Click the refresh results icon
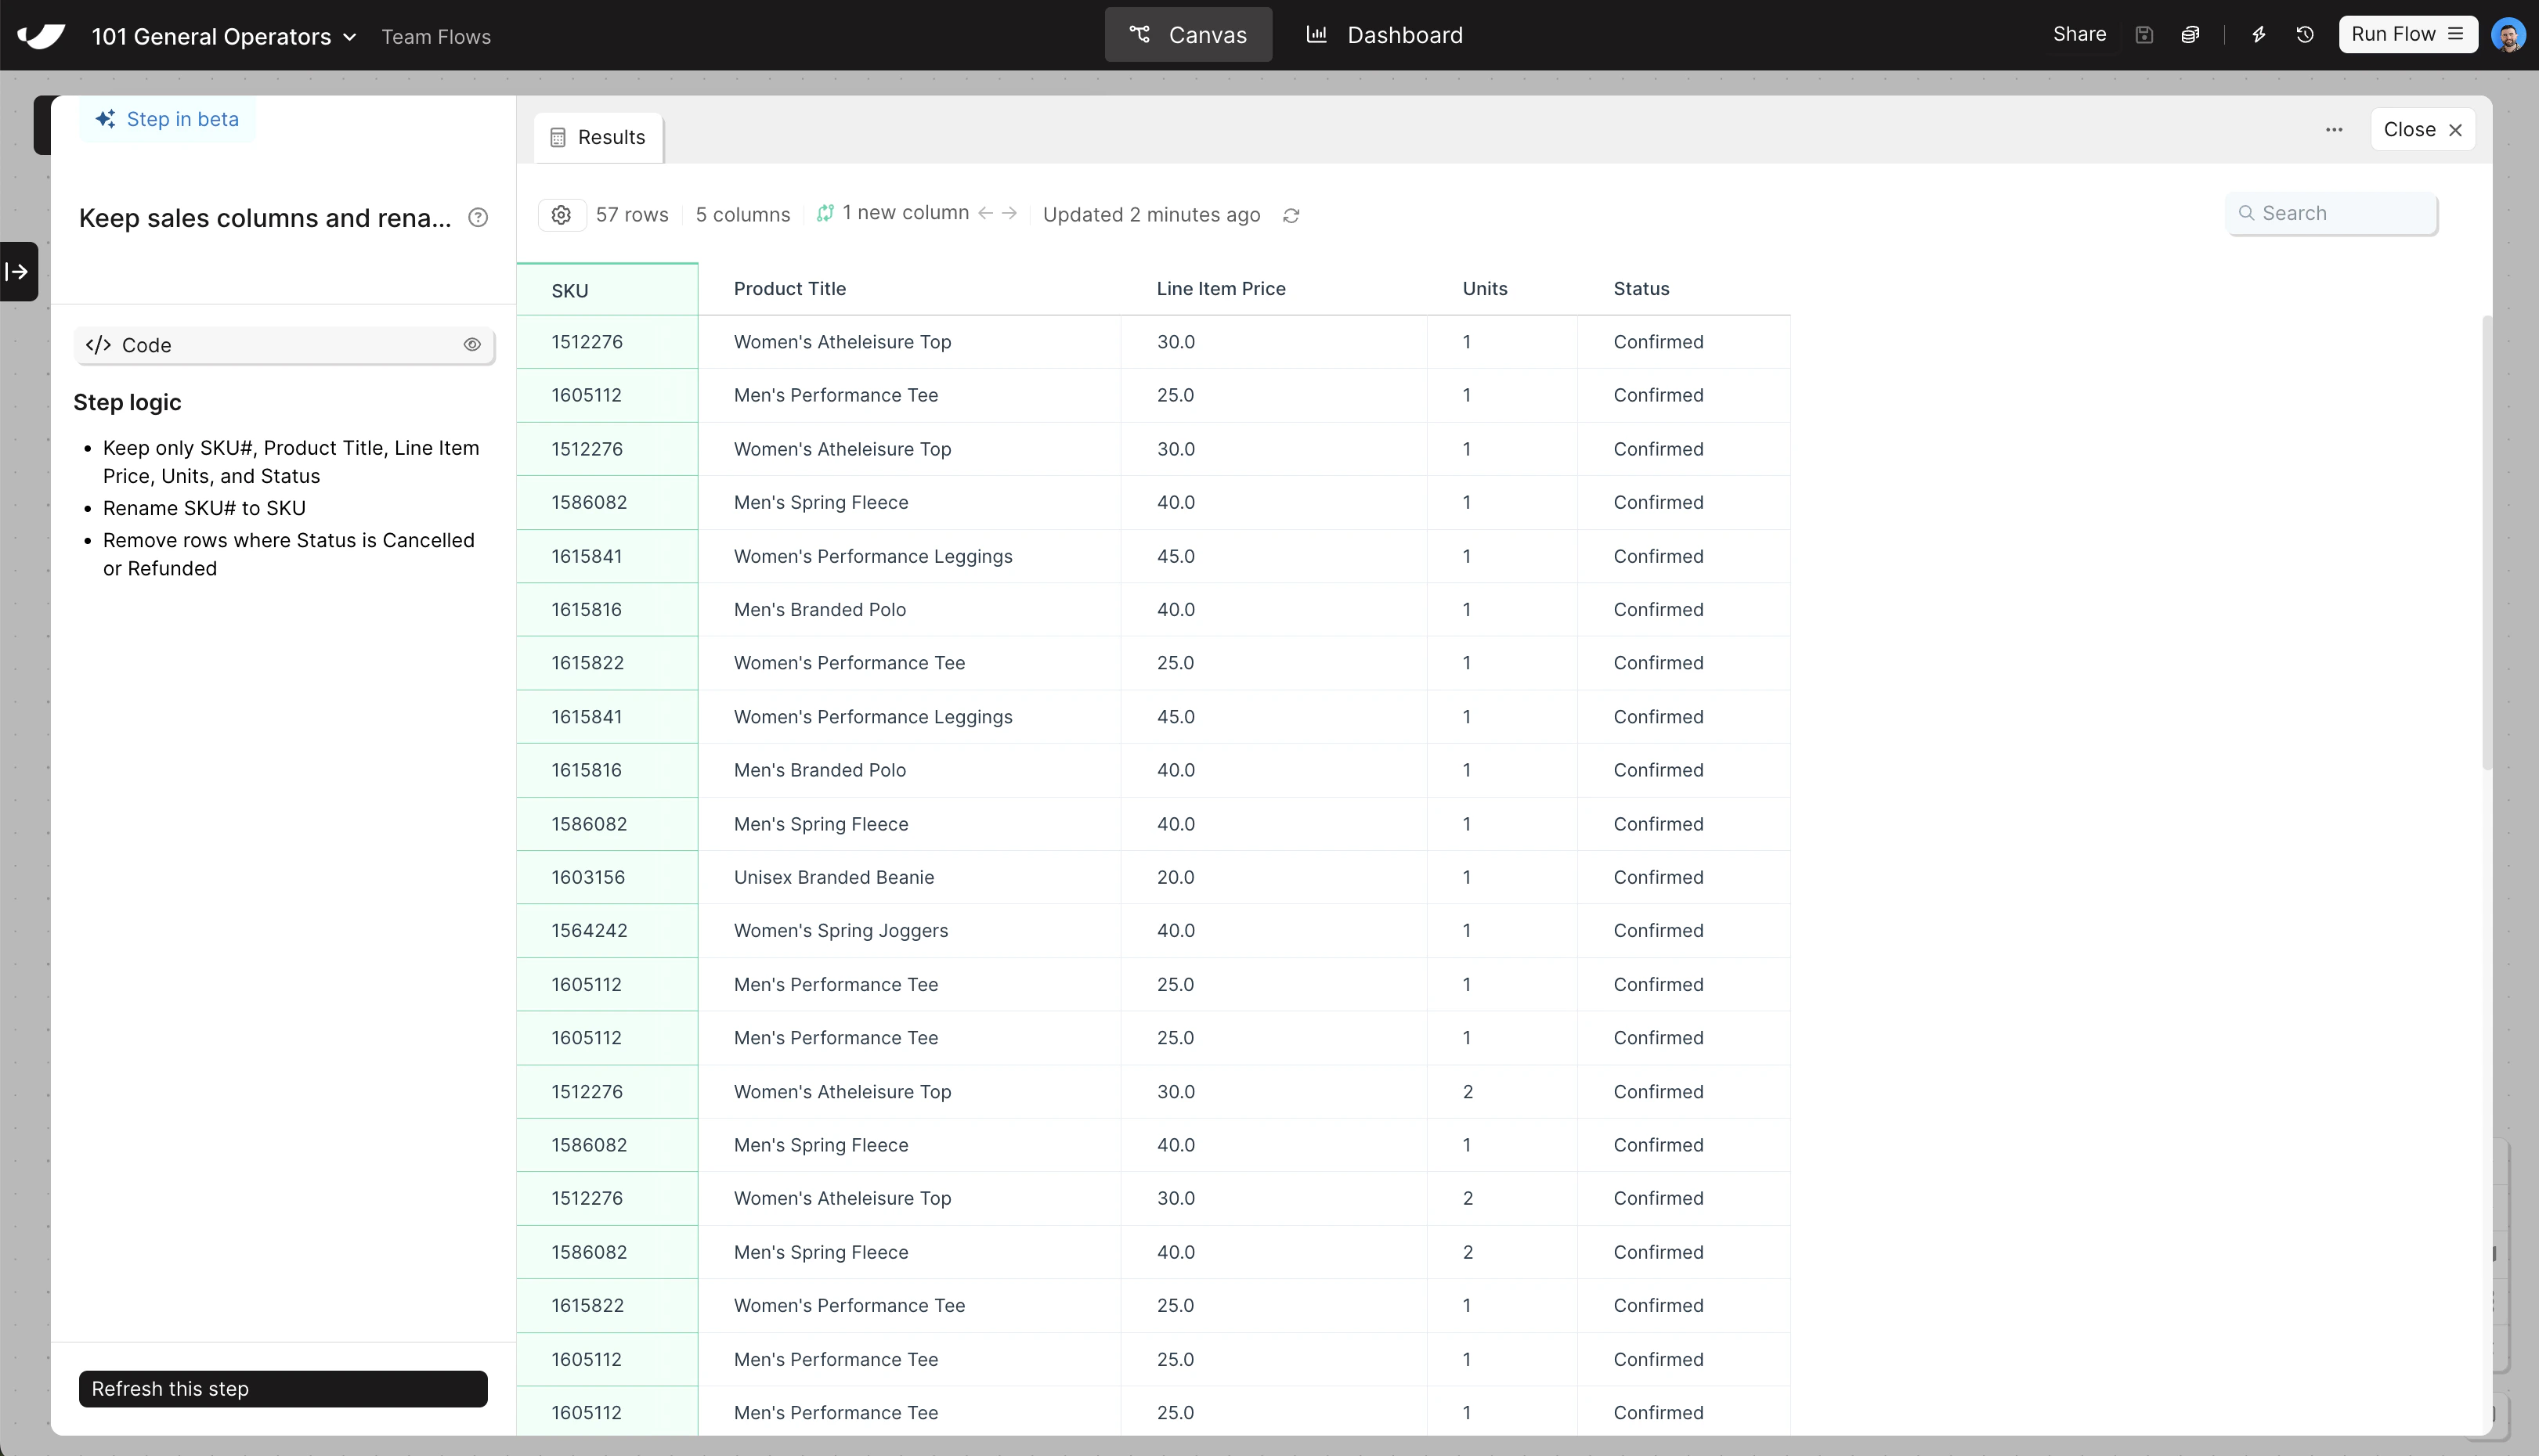The width and height of the screenshot is (2539, 1456). coord(1291,215)
